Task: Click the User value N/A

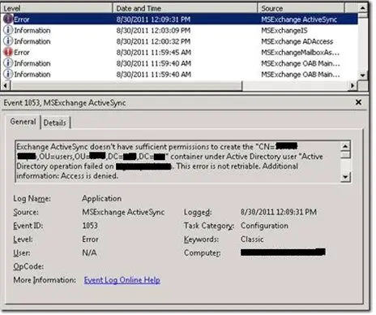Action: [x=89, y=252]
